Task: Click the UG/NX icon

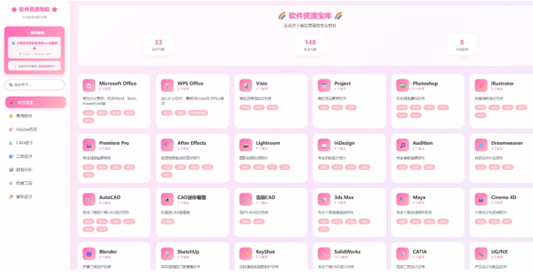Action: pyautogui.click(x=481, y=254)
